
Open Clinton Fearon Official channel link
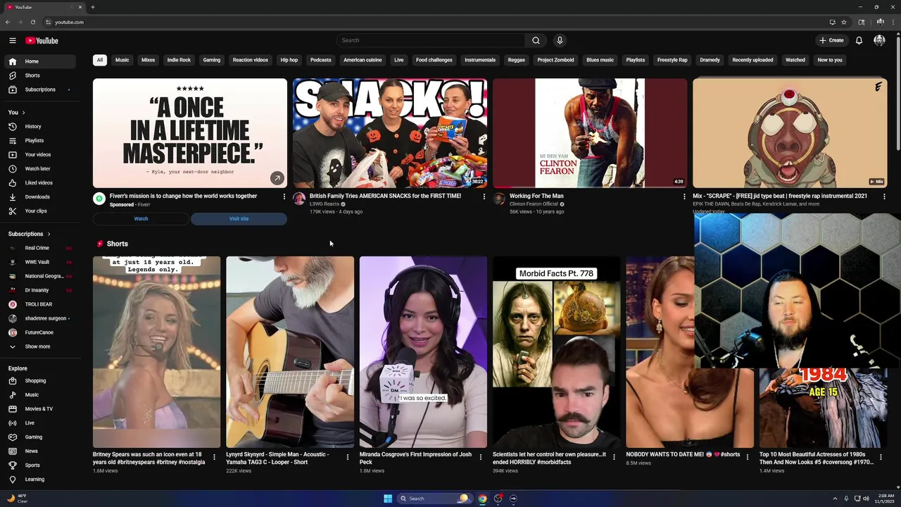(534, 204)
